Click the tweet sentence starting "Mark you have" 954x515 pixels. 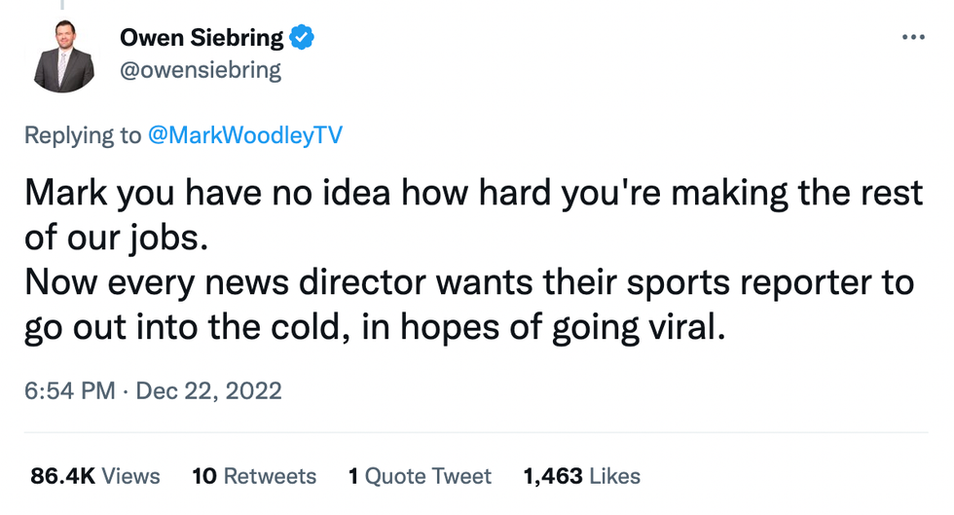(473, 193)
